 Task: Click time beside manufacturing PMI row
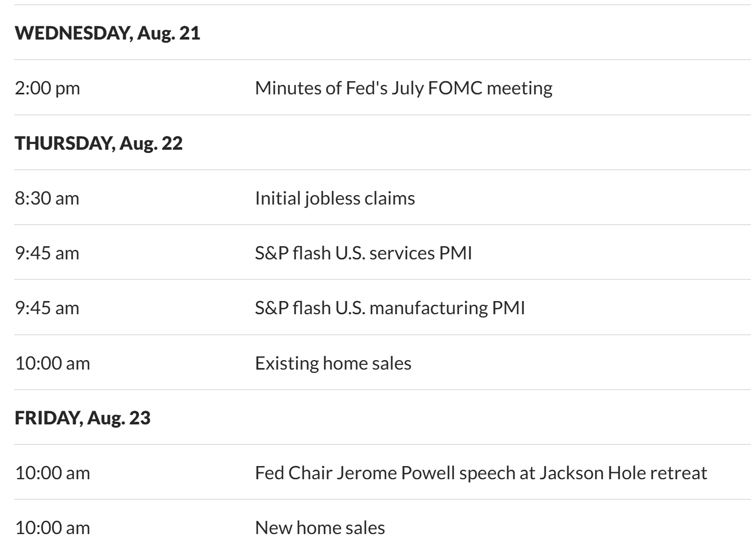[47, 308]
